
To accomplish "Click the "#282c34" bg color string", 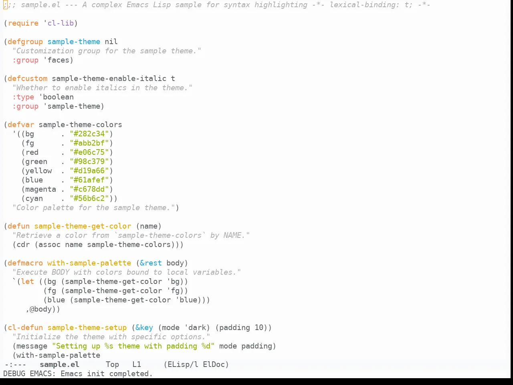I will tap(89, 134).
